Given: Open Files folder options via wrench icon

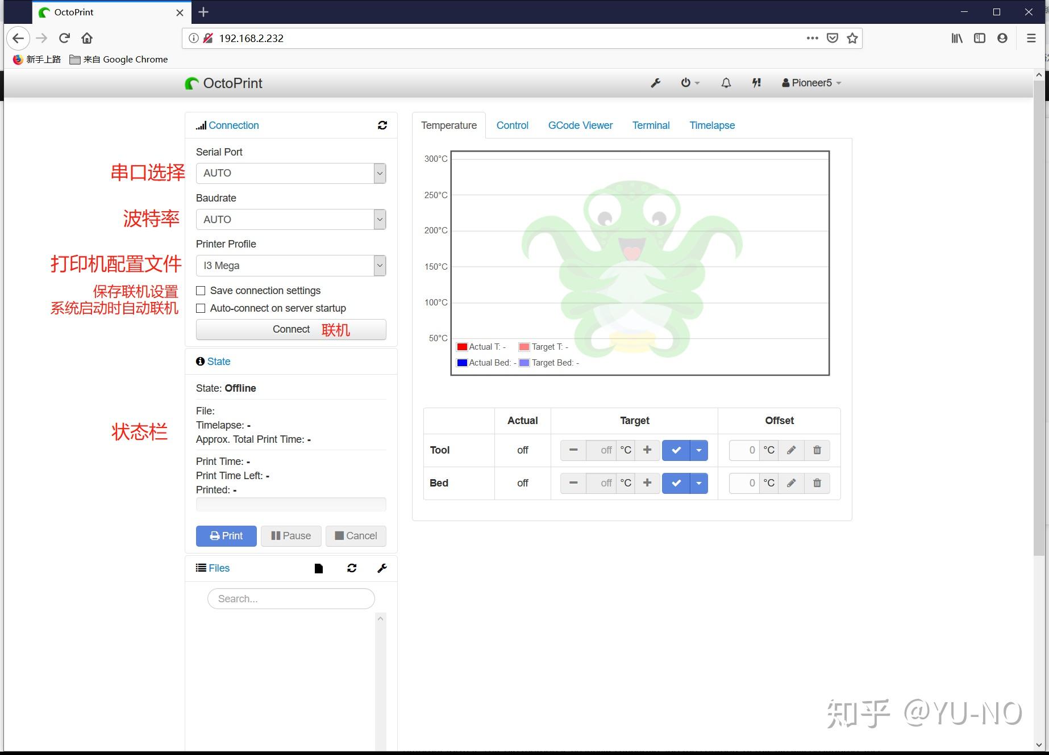Looking at the screenshot, I should click(382, 568).
